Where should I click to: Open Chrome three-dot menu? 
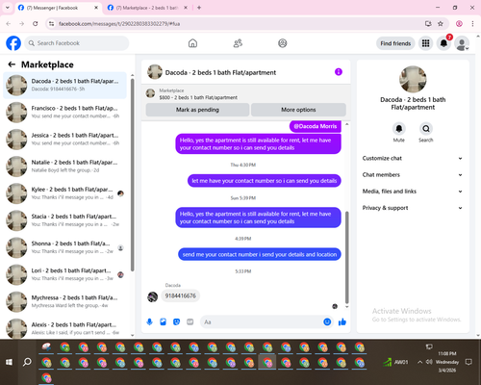(x=472, y=24)
